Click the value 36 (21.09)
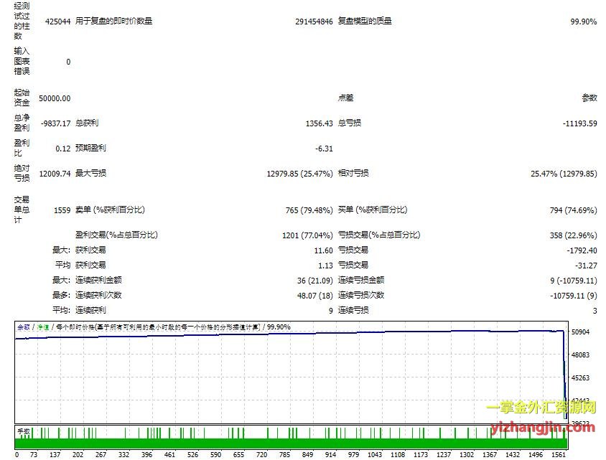The width and height of the screenshot is (606, 460). (315, 281)
